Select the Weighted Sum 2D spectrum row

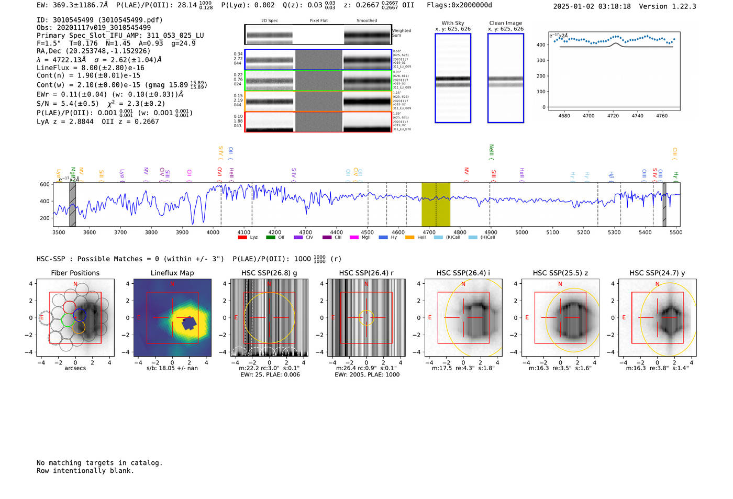[x=318, y=35]
